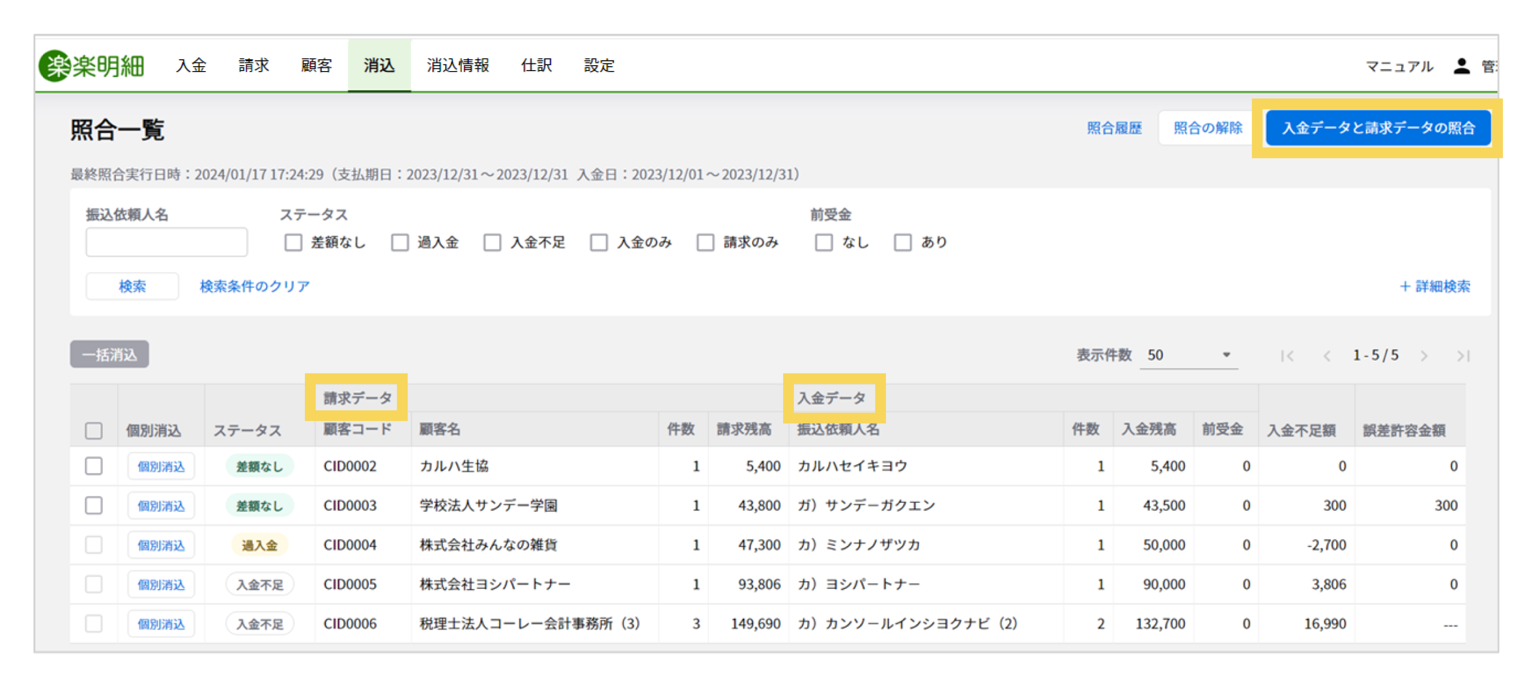
Task: Open the 消込情報 menu tab
Action: point(458,66)
